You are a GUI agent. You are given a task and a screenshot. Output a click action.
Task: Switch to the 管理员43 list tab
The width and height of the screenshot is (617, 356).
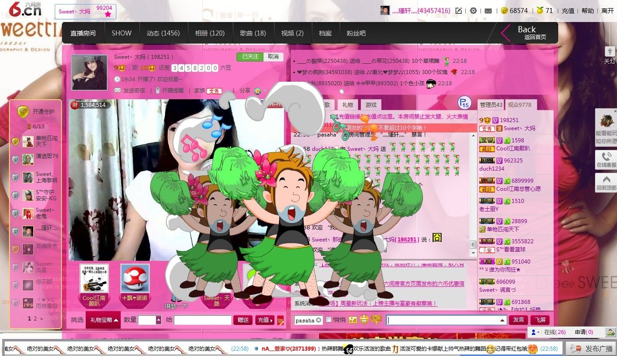[x=491, y=105]
